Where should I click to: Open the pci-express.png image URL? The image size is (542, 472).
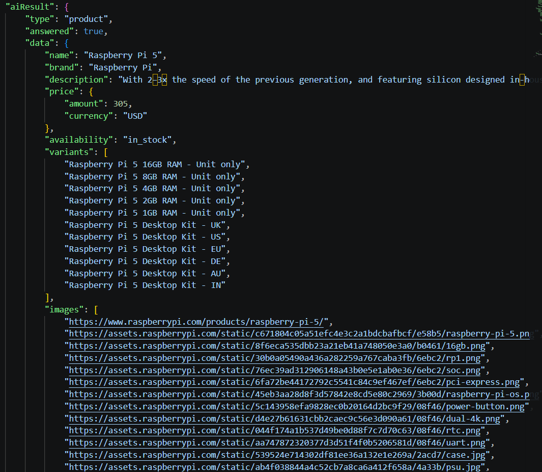[x=295, y=382]
